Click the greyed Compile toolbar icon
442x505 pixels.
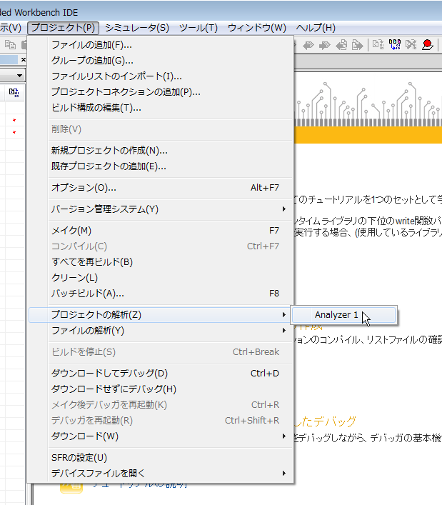[378, 44]
